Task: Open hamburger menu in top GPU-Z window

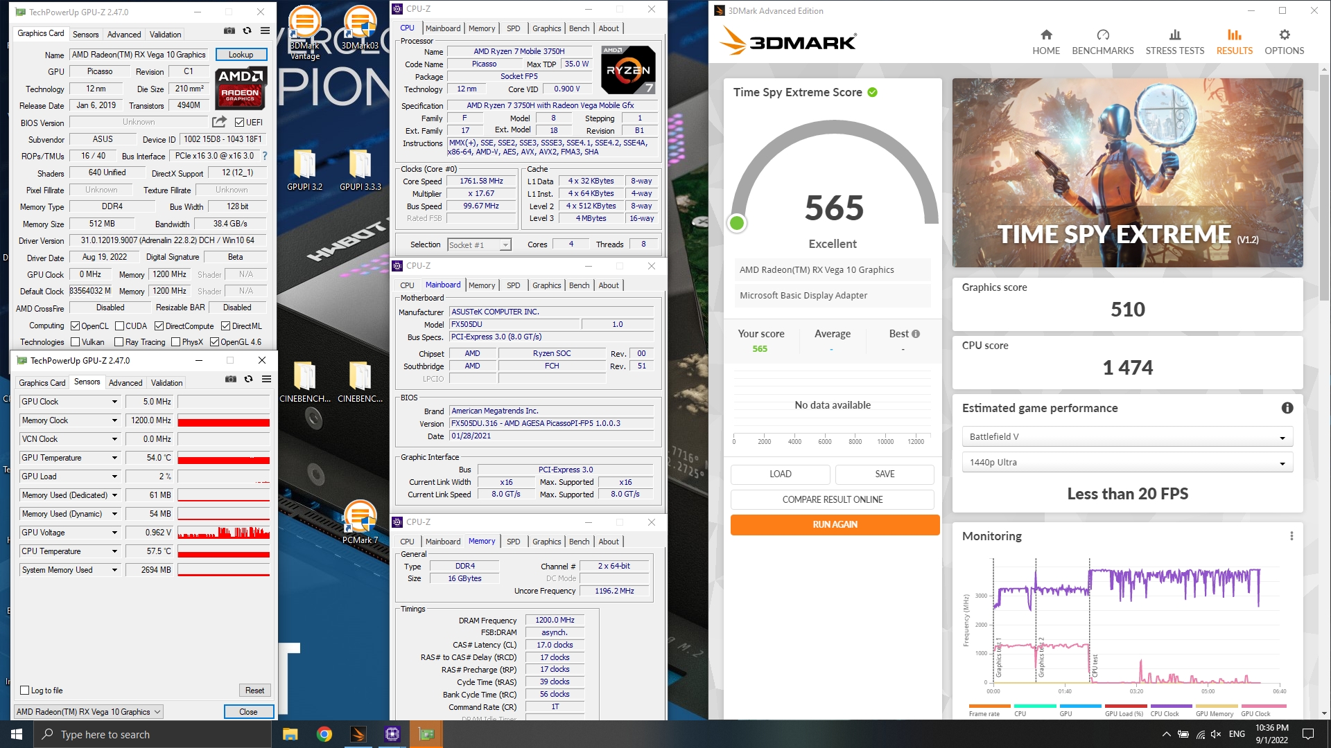Action: point(265,31)
